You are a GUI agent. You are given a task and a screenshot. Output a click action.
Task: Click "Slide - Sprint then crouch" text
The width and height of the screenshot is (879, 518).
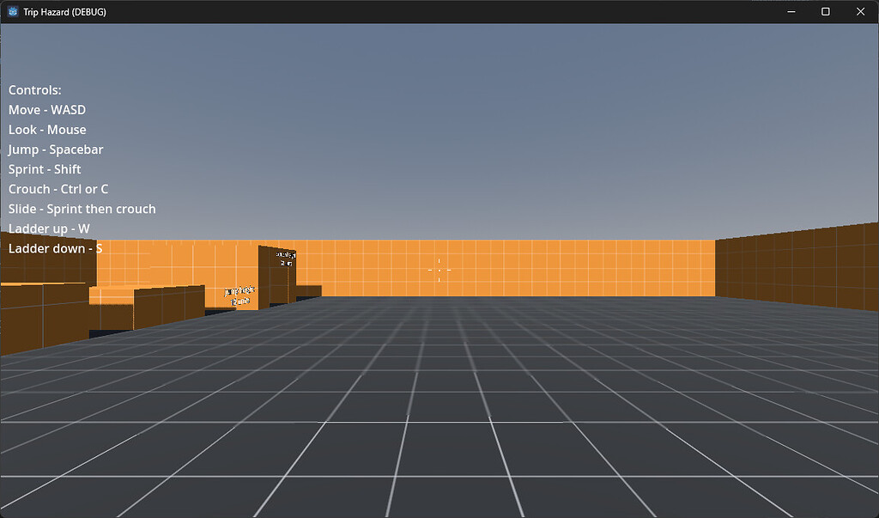[82, 209]
